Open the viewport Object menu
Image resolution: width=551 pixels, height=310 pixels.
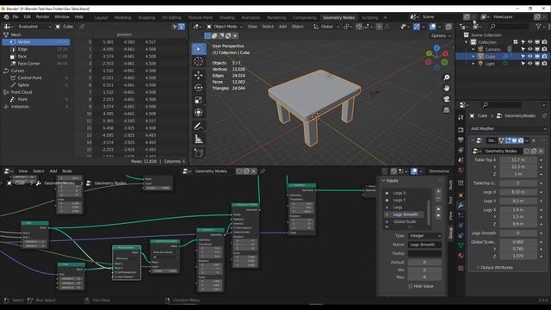[x=297, y=27]
